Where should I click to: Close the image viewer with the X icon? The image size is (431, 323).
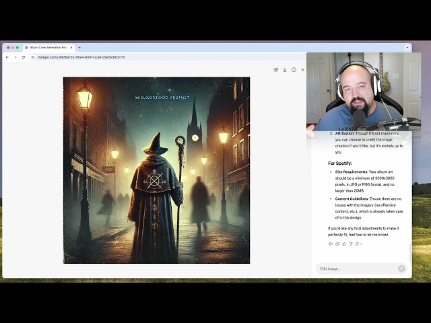(302, 70)
